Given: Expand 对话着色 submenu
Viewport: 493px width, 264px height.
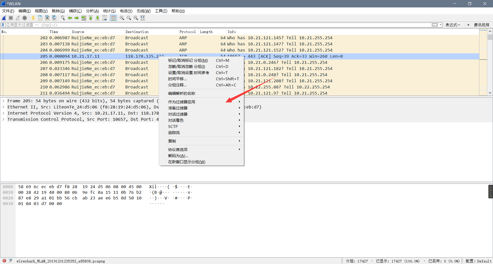Looking at the screenshot, I should tap(202, 120).
